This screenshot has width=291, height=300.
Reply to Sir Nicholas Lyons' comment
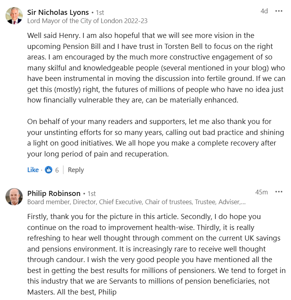(x=76, y=170)
